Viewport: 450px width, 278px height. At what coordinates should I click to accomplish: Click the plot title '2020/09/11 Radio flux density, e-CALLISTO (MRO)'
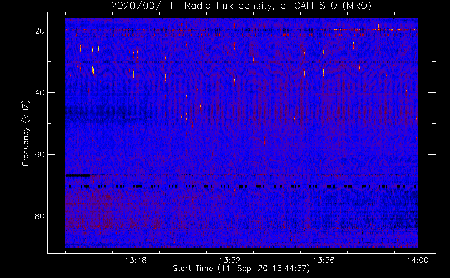(241, 6)
